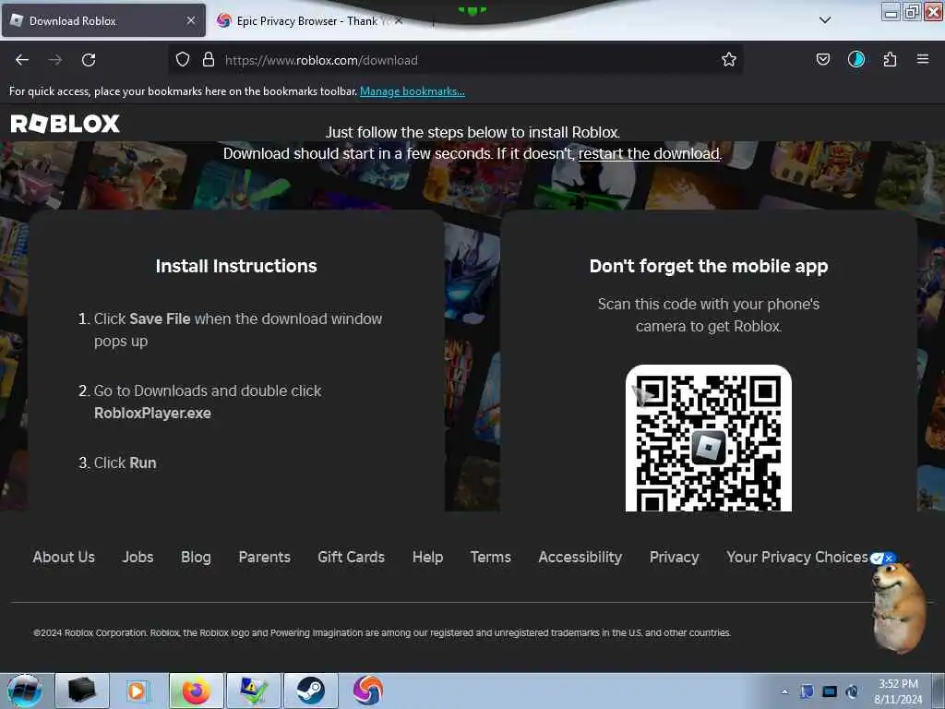Close the Epic Privacy Browser tab
The image size is (945, 709).
click(399, 20)
